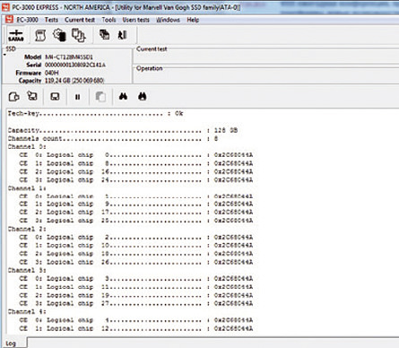Image resolution: width=399 pixels, height=348 pixels.
Task: Click the second binoculars find-next icon
Action: [143, 96]
